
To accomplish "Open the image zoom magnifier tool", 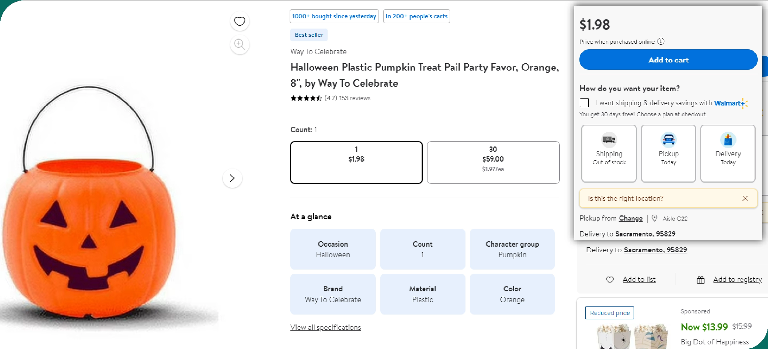I will click(239, 44).
